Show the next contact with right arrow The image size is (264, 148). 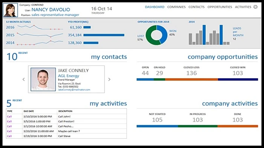tap(109, 80)
